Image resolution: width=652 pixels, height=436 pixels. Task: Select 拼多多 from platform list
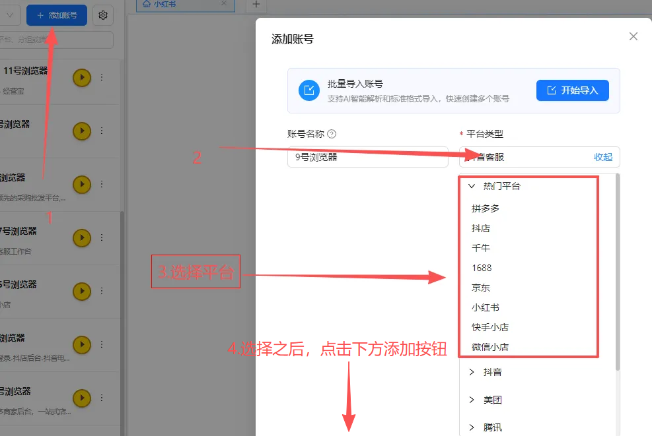click(486, 208)
